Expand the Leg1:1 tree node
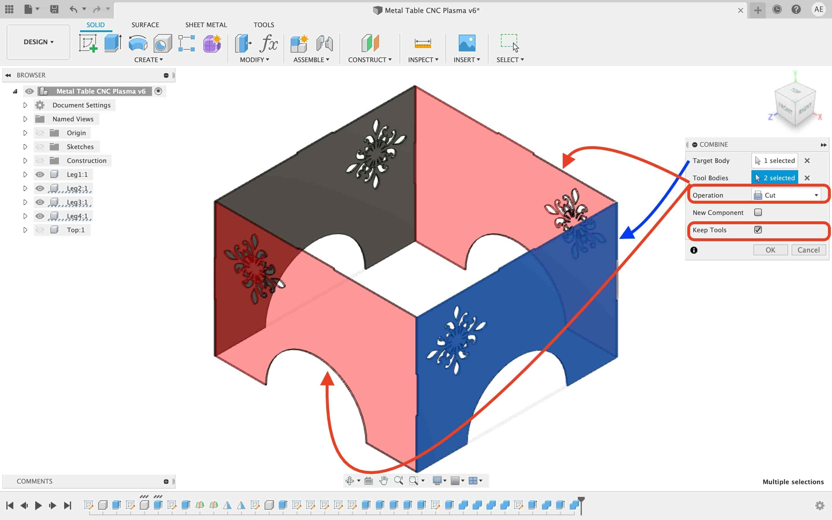 (25, 174)
